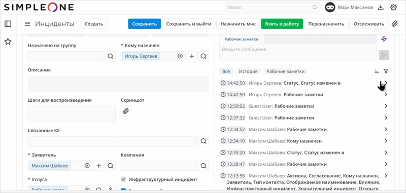Open lookup search for Компания
The width and height of the screenshot is (406, 193).
204,166
